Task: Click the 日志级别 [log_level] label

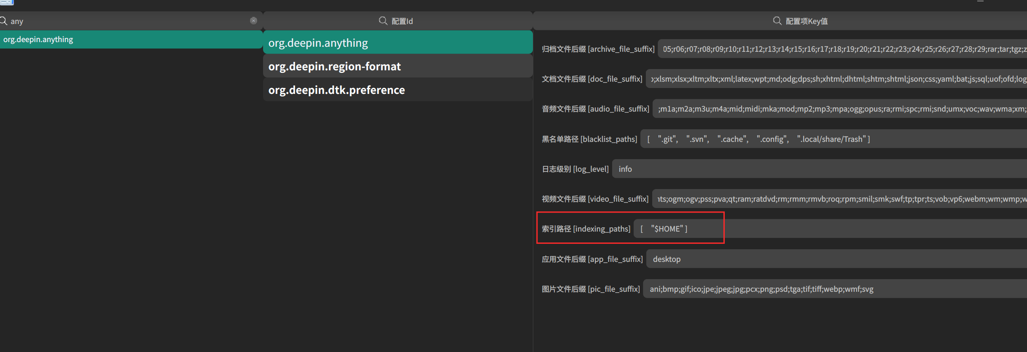Action: (575, 169)
